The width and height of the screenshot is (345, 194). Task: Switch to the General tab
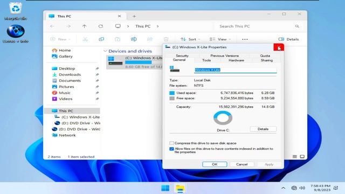coord(179,60)
